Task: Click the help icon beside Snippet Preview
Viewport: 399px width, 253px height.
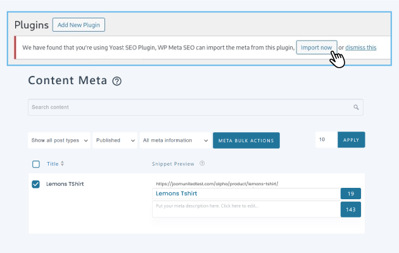Action: click(202, 163)
